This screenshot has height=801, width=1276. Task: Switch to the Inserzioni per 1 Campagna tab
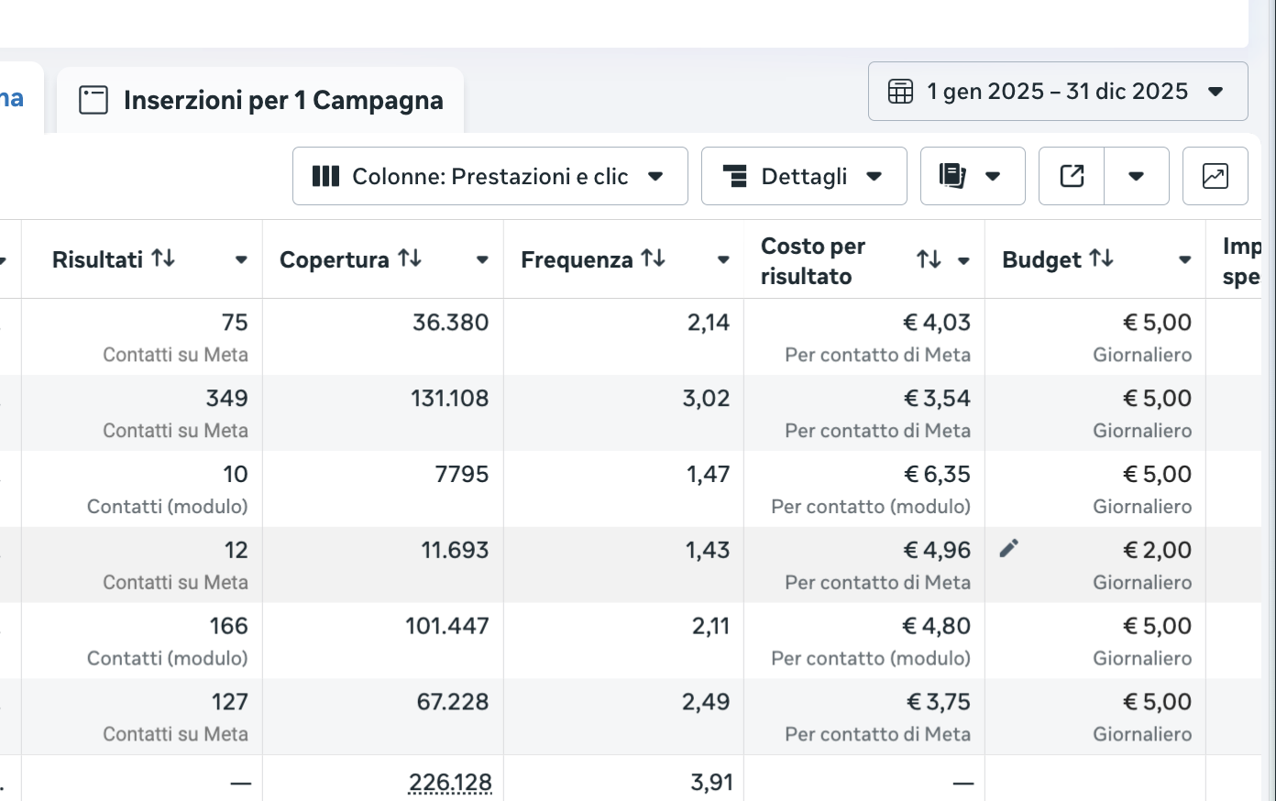tap(260, 99)
